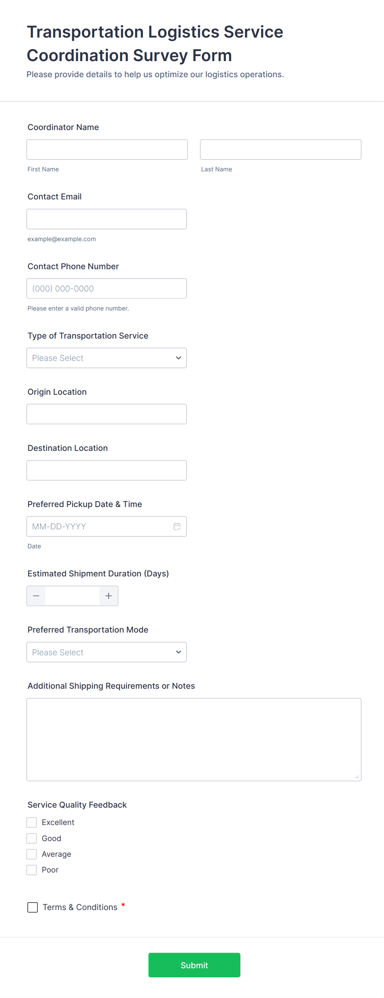This screenshot has width=384, height=998.
Task: Expand Preferred Transportation Mode dropdown
Action: [x=107, y=652]
